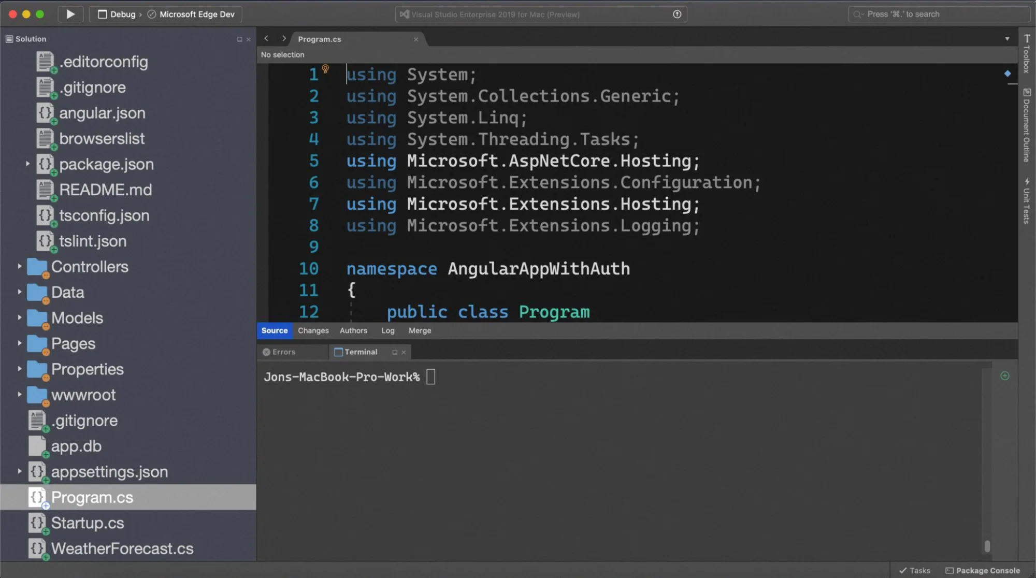Switch to the Authors tab
The image size is (1036, 578).
pyautogui.click(x=354, y=330)
